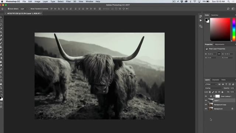Select the Horizontal Type tool
The width and height of the screenshot is (236, 133).
point(1,73)
